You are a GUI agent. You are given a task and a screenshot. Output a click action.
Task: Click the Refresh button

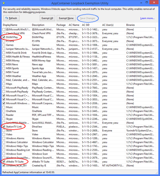click(11, 18)
